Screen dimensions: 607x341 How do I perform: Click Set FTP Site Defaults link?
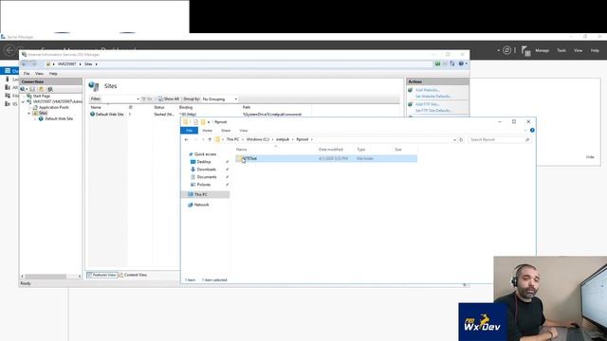(x=433, y=111)
